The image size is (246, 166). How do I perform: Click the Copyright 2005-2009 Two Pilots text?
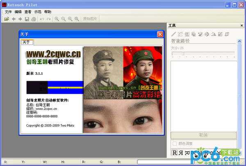pos(50,125)
